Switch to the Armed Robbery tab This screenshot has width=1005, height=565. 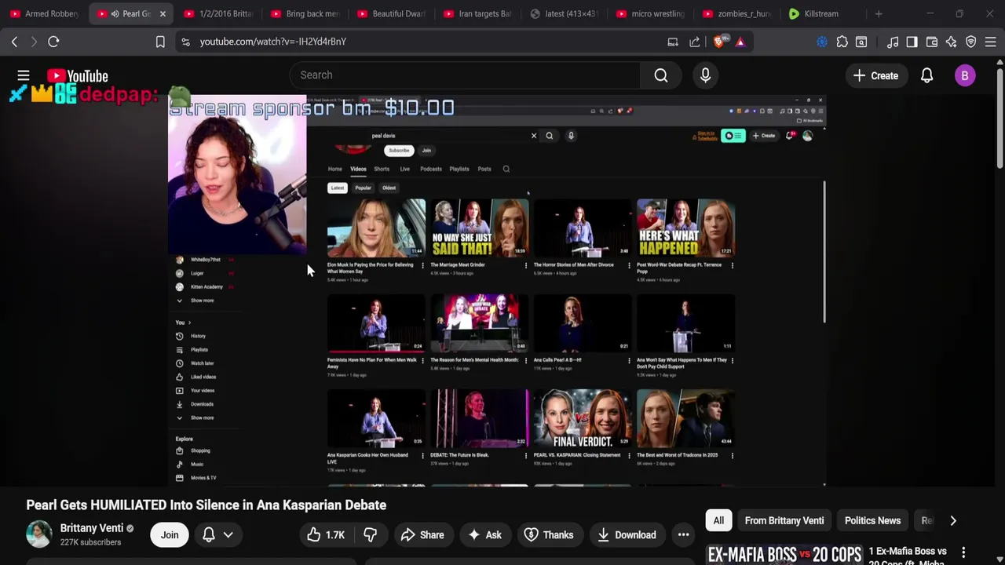point(45,13)
